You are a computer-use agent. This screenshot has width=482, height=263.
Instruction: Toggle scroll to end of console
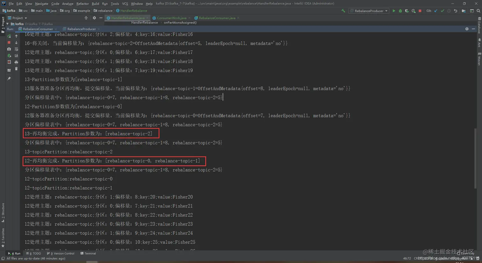(x=16, y=55)
